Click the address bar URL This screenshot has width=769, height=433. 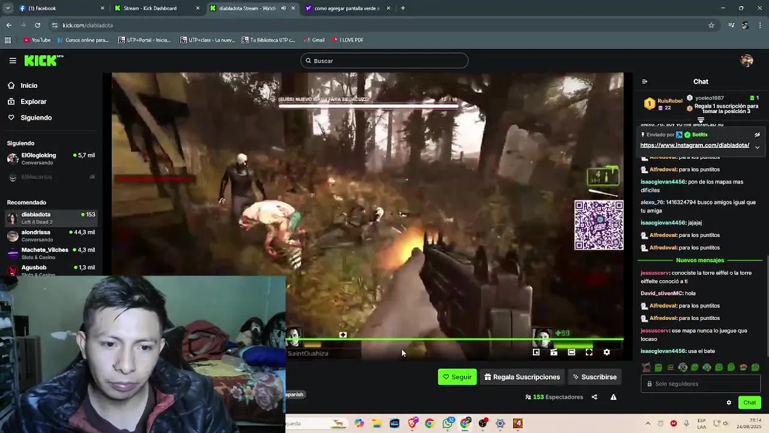click(x=88, y=25)
